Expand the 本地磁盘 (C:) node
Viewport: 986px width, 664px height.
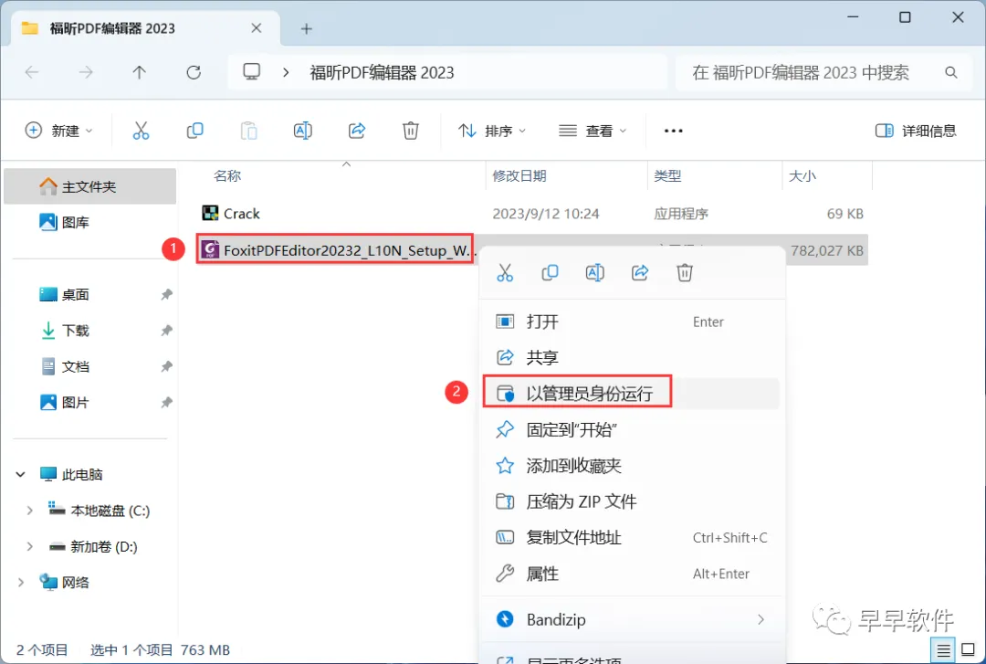(x=29, y=511)
